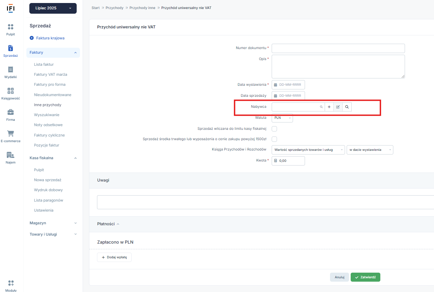
Task: Click the Dodaj wpłatę button
Action: [114, 257]
